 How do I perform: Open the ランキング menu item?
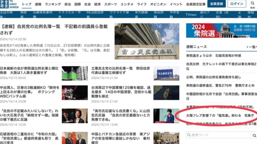click(x=53, y=4)
